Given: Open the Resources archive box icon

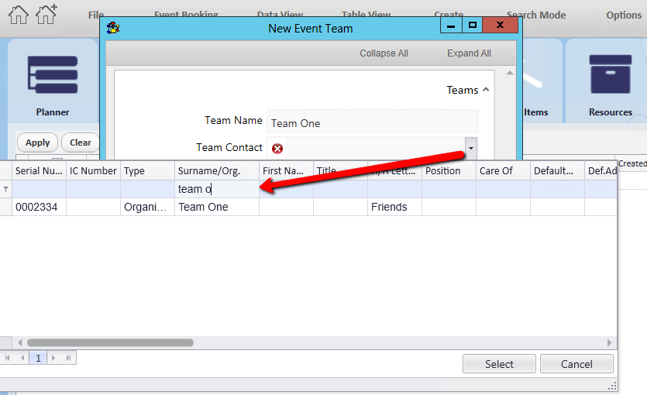Looking at the screenshot, I should (611, 75).
